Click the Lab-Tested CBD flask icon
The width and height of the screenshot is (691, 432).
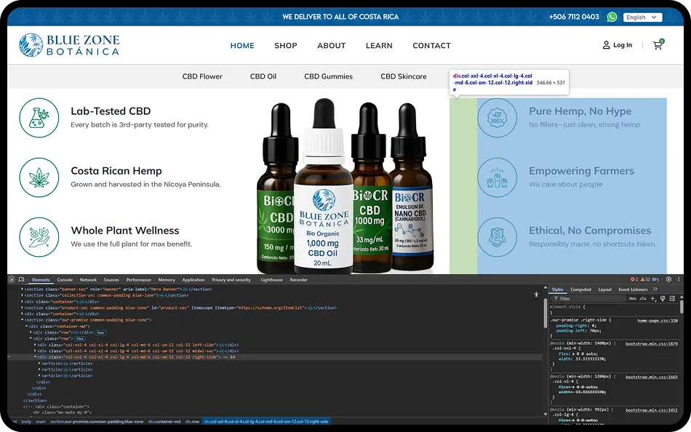(x=39, y=118)
